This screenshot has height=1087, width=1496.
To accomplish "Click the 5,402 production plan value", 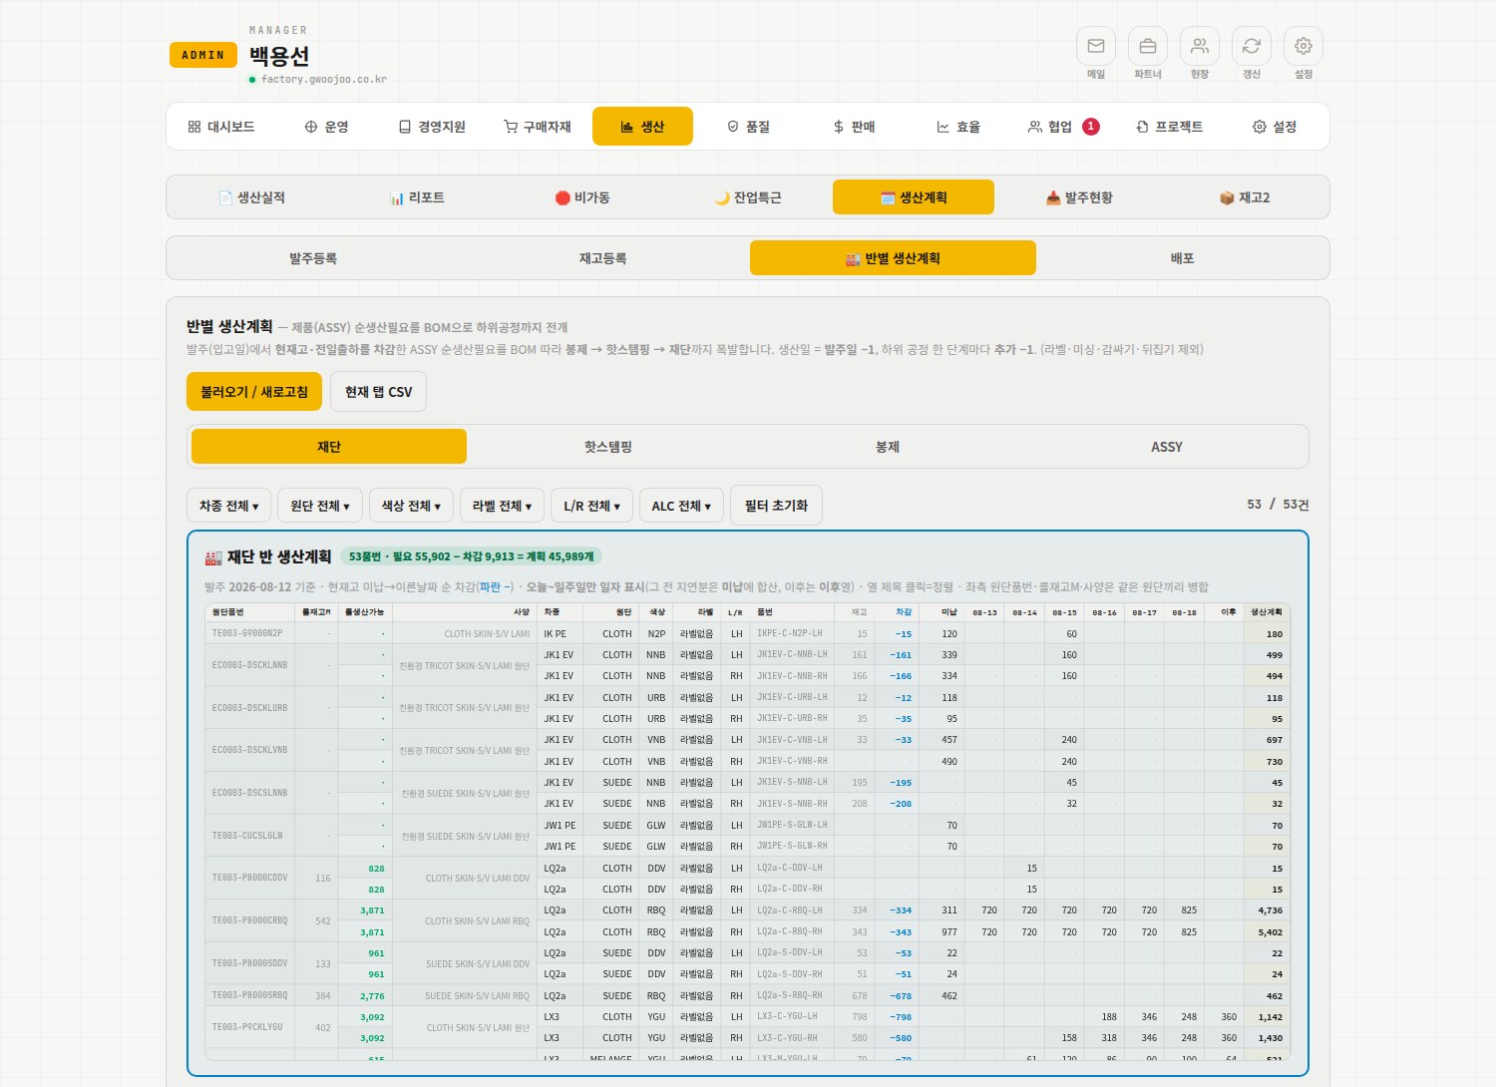I will (x=1270, y=932).
